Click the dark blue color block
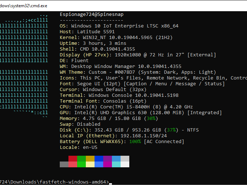The image size is (247, 185). point(99,159)
